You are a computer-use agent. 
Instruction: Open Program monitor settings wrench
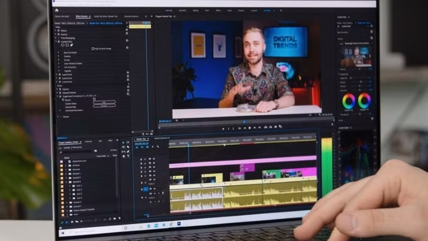coord(319,115)
